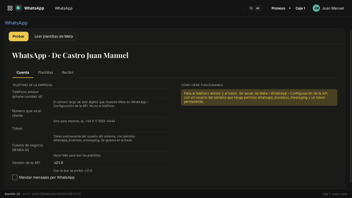Focus the Teléfono emisor input field

[x=111, y=94]
